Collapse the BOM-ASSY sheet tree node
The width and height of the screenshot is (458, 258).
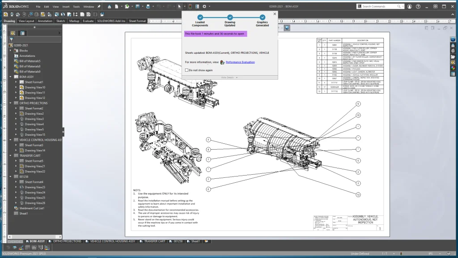tap(10, 77)
